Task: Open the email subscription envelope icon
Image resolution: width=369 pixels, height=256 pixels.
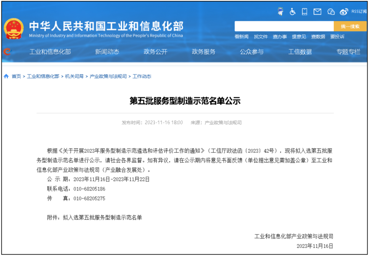Action: click(x=317, y=11)
